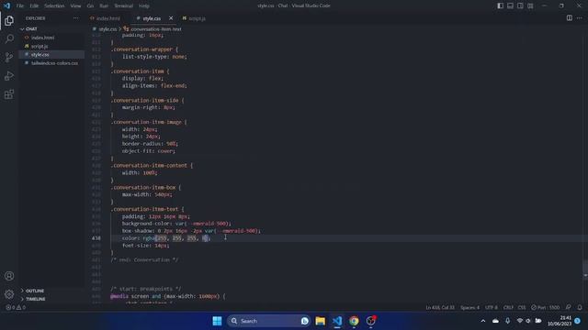Viewport: 588px width, 330px height.
Task: Toggle the primary side bar layout icon
Action: pos(500,5)
